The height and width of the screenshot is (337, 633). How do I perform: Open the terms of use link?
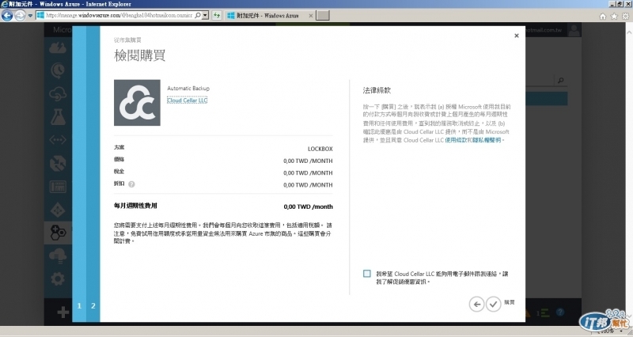coord(457,140)
